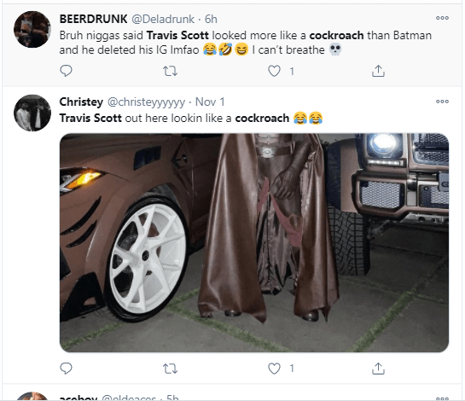The height and width of the screenshot is (401, 465).
Task: Share Christey's tweet
Action: point(378,369)
